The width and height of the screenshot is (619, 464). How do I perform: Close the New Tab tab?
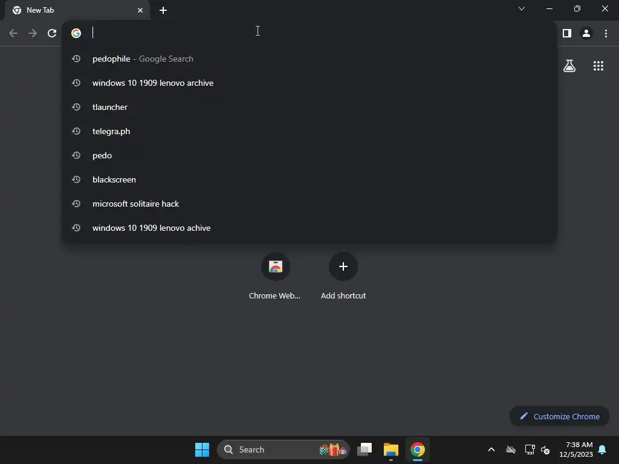pyautogui.click(x=140, y=10)
